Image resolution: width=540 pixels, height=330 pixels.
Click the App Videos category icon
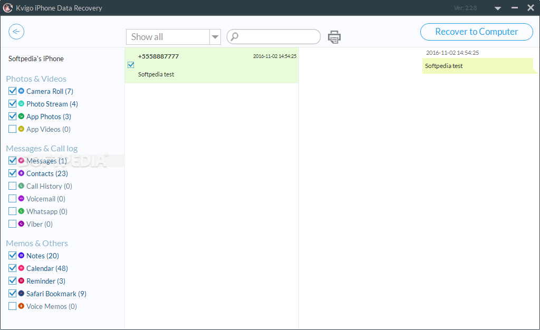pyautogui.click(x=21, y=129)
